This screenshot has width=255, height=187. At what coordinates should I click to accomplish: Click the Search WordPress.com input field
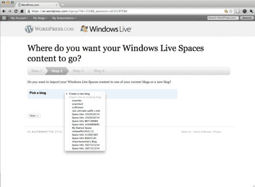click(223, 18)
